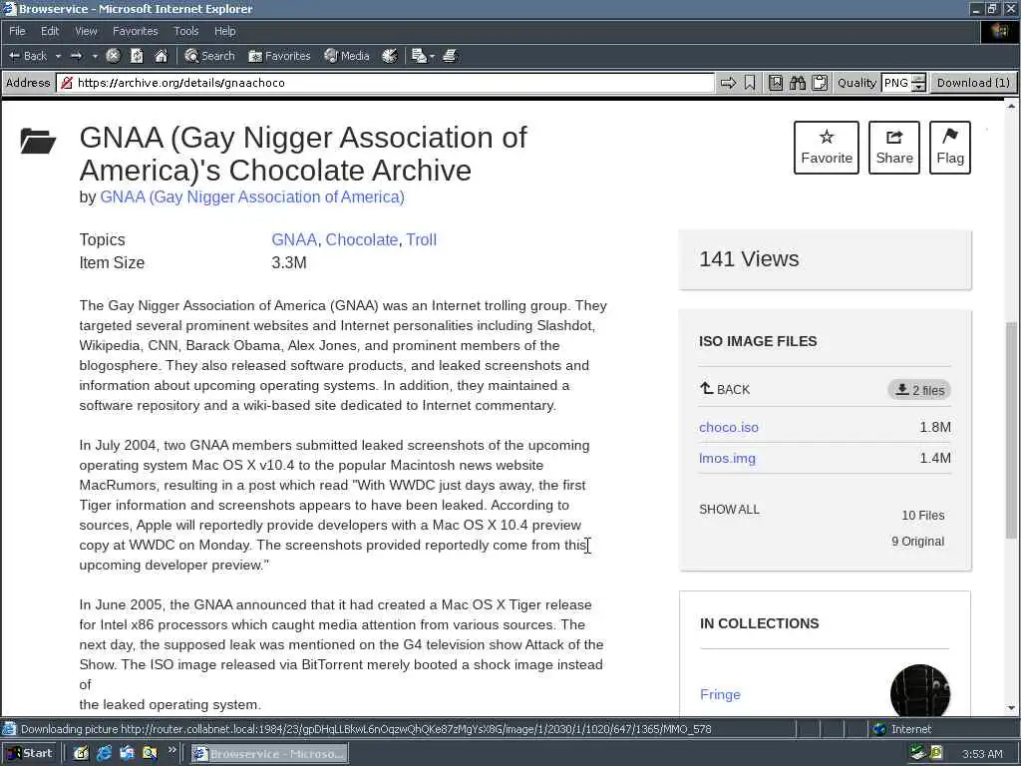Open the Windows Start menu
1021x766 pixels.
(x=29, y=754)
